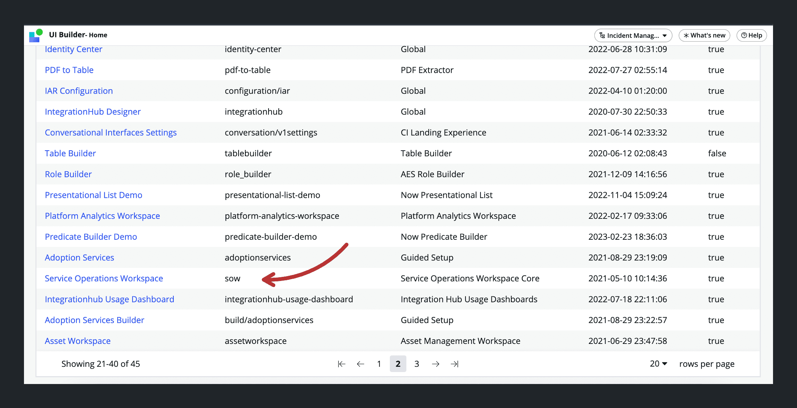Open What's new
The width and height of the screenshot is (797, 408).
coord(704,35)
